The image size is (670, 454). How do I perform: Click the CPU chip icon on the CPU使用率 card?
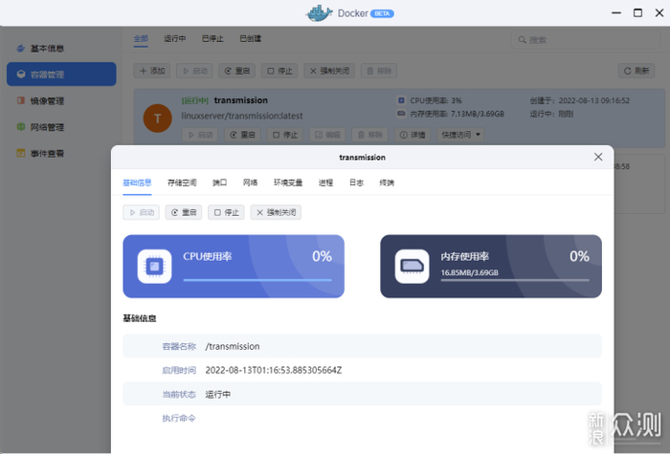click(155, 267)
